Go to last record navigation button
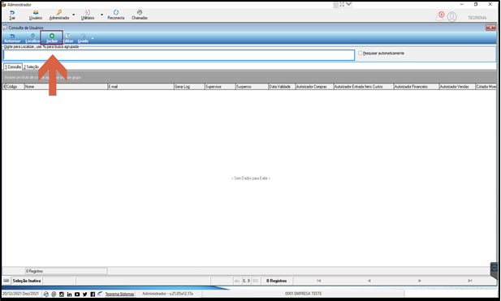Viewport: 501px width, 301px height. [470, 281]
